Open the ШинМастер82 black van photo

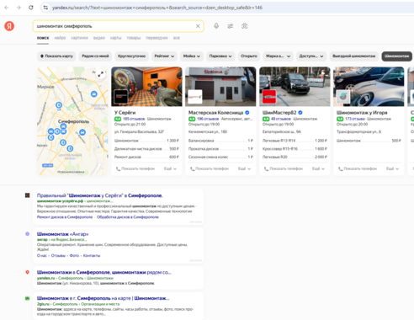click(x=295, y=87)
